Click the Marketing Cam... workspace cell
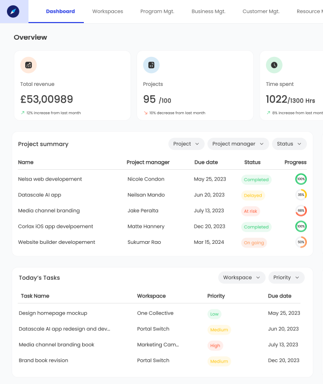 pyautogui.click(x=158, y=345)
